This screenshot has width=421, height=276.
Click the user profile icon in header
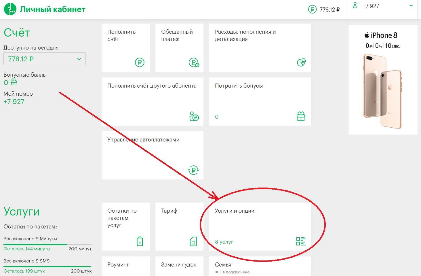coord(355,5)
